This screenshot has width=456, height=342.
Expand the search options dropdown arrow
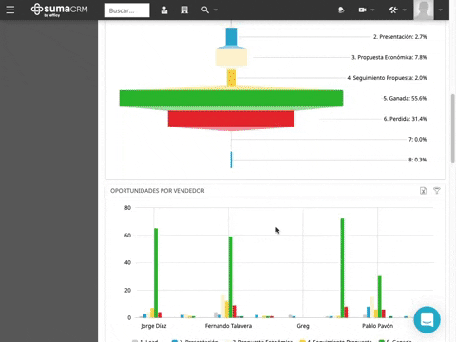pos(216,9)
